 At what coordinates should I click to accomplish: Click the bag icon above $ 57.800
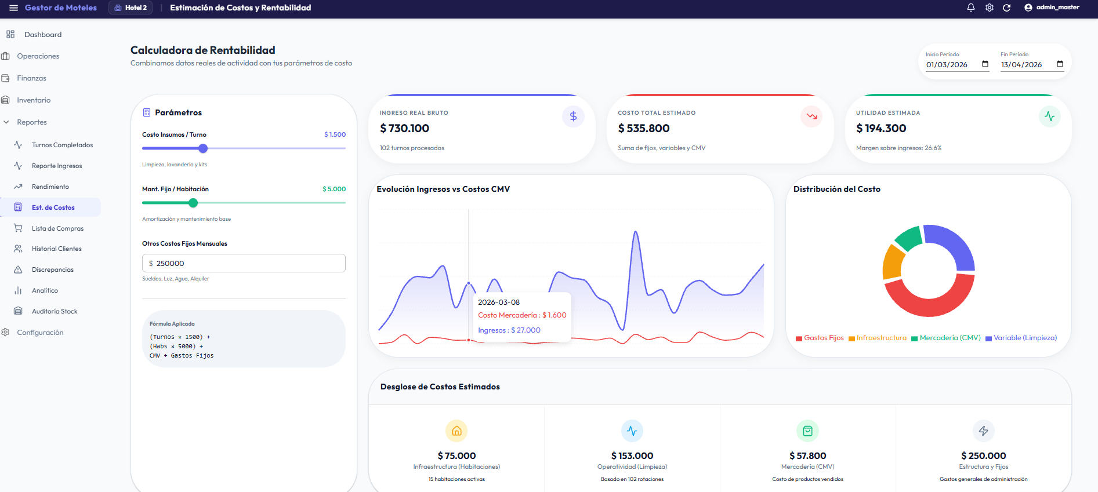coord(807,431)
